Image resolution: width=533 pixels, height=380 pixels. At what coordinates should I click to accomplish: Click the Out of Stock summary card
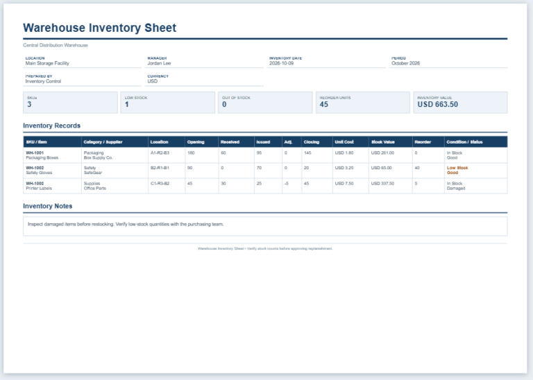click(x=265, y=102)
